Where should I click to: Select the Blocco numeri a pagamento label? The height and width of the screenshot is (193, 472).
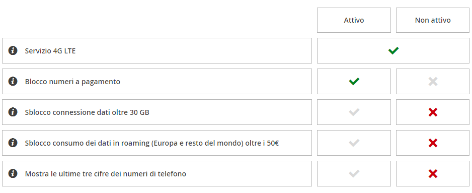coord(72,82)
